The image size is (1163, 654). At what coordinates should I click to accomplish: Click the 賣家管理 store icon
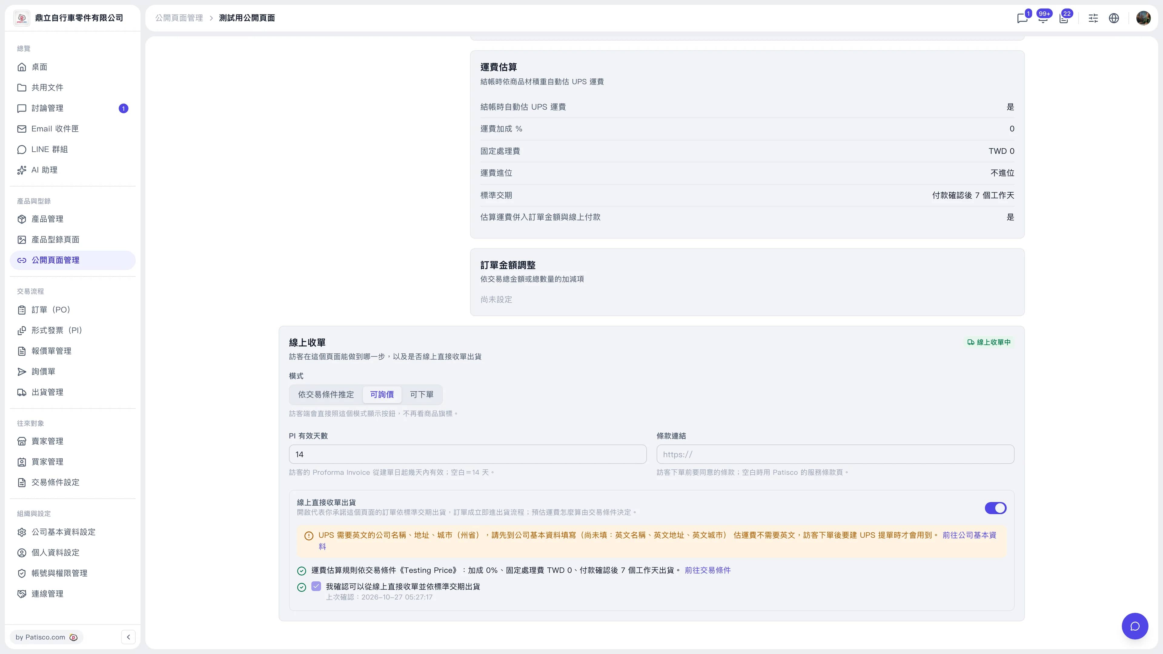(22, 441)
